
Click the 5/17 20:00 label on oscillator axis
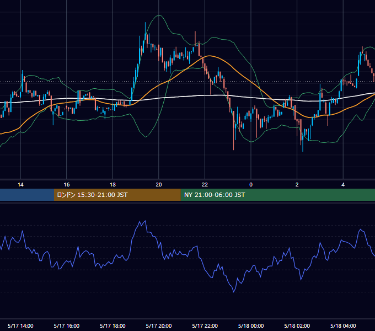coord(159,325)
